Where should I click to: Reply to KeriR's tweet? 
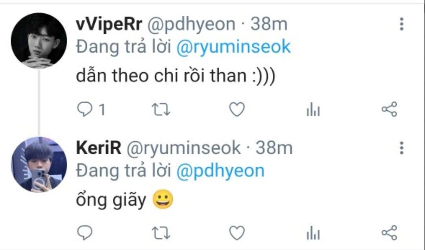tap(85, 233)
